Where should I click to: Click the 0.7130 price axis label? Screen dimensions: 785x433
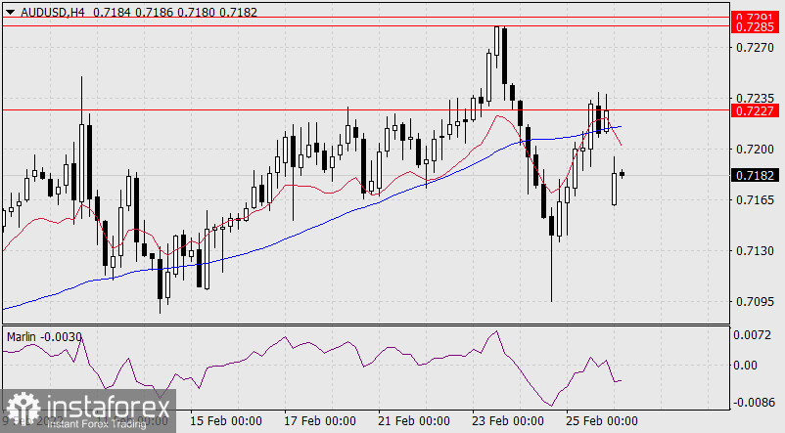pyautogui.click(x=755, y=251)
